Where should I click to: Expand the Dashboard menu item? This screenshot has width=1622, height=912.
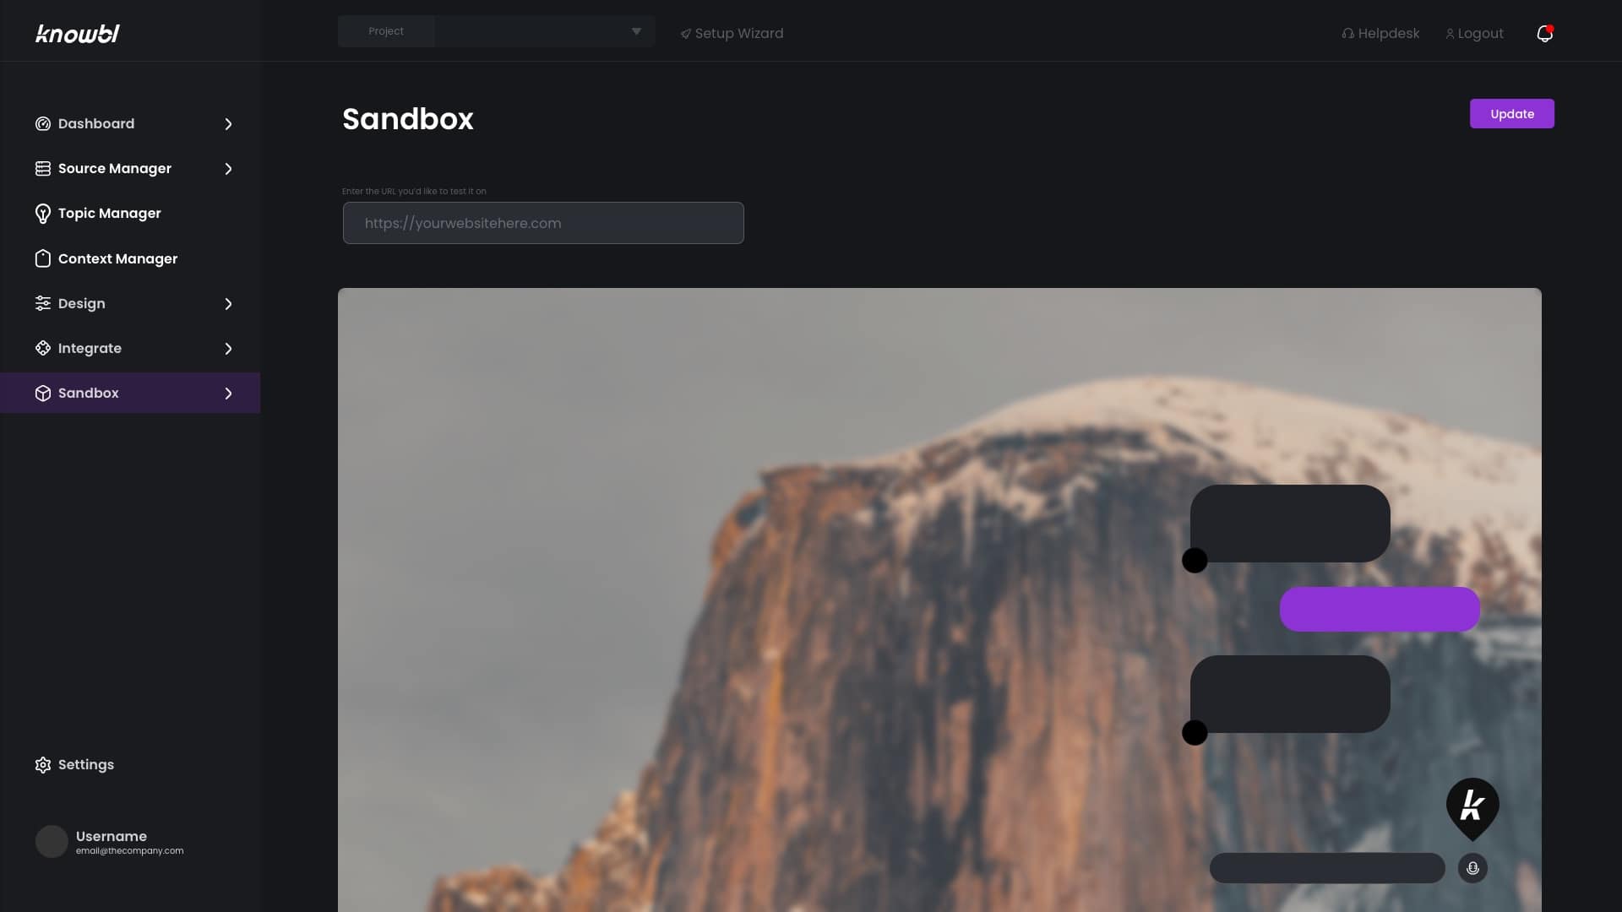pyautogui.click(x=228, y=123)
